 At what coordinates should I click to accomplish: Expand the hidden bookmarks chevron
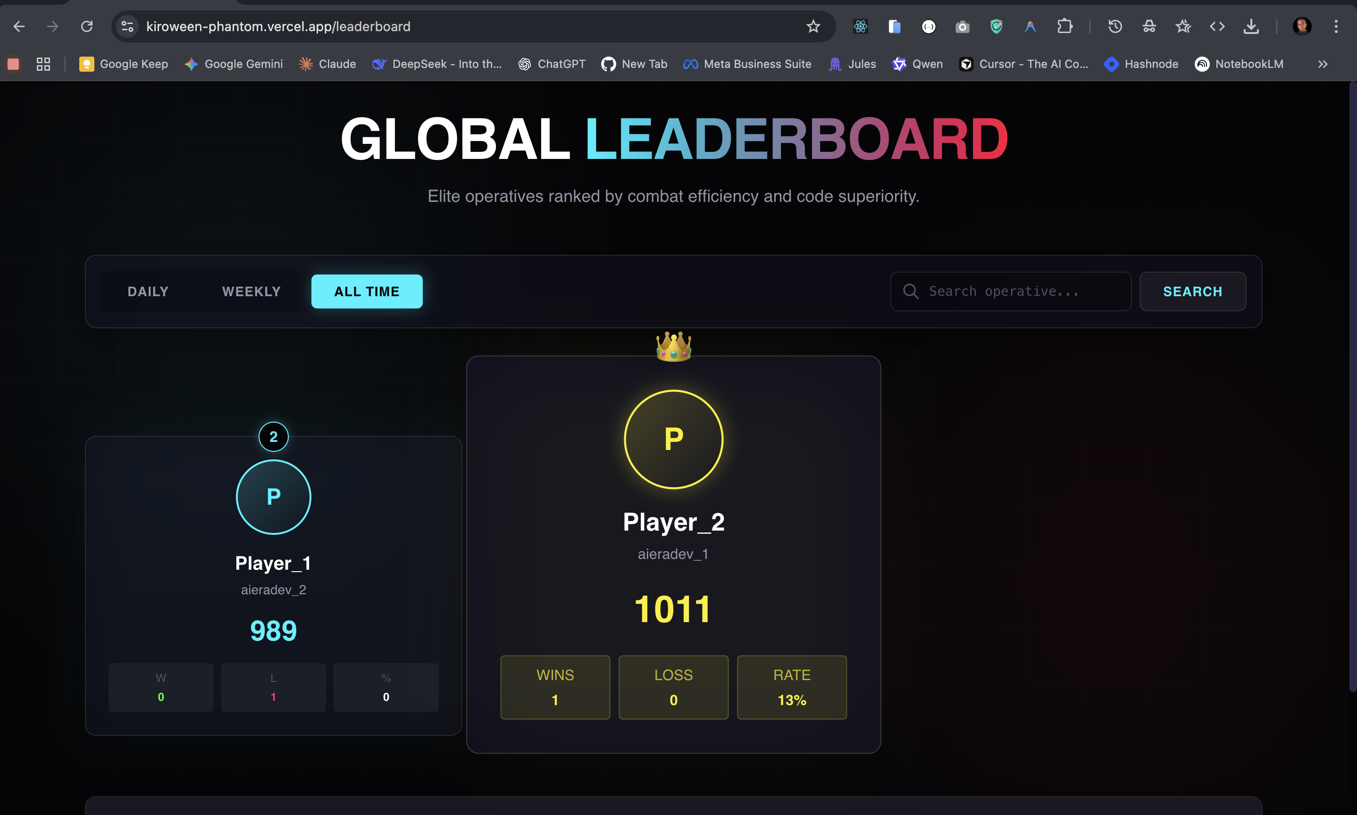point(1323,64)
